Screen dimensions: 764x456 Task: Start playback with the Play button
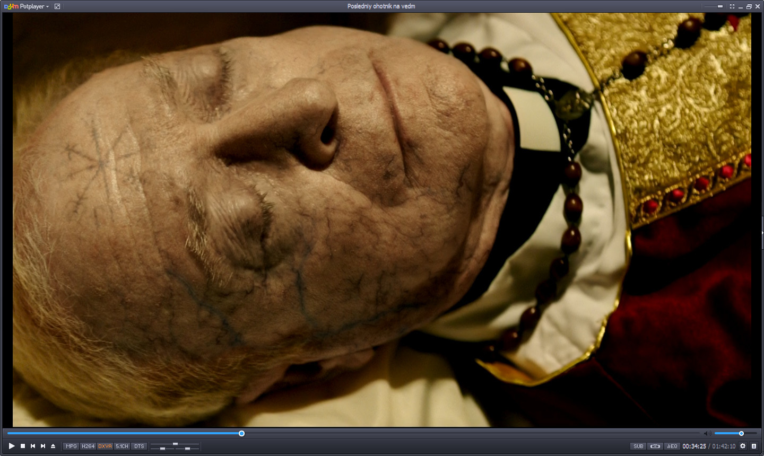point(12,446)
